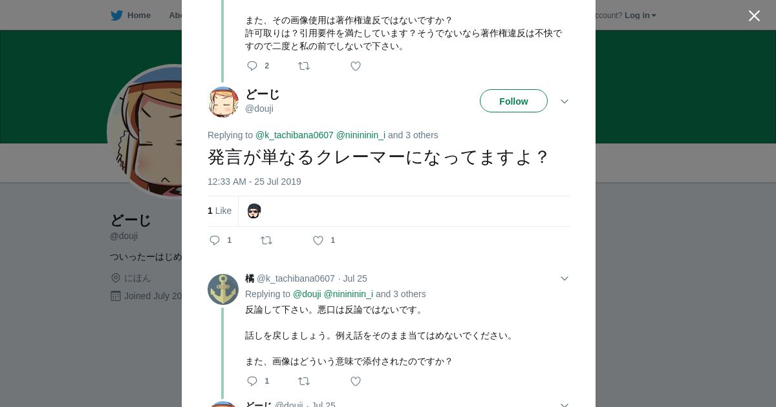Click the Twitter bird Home icon
Screen dimensions: 776x407
(x=117, y=16)
